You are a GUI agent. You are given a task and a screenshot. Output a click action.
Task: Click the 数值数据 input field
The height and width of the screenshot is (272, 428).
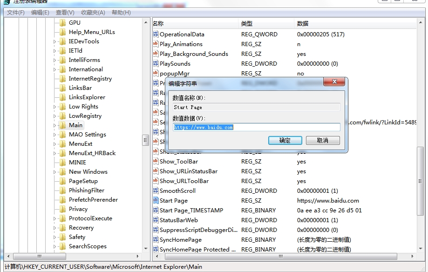(x=257, y=127)
